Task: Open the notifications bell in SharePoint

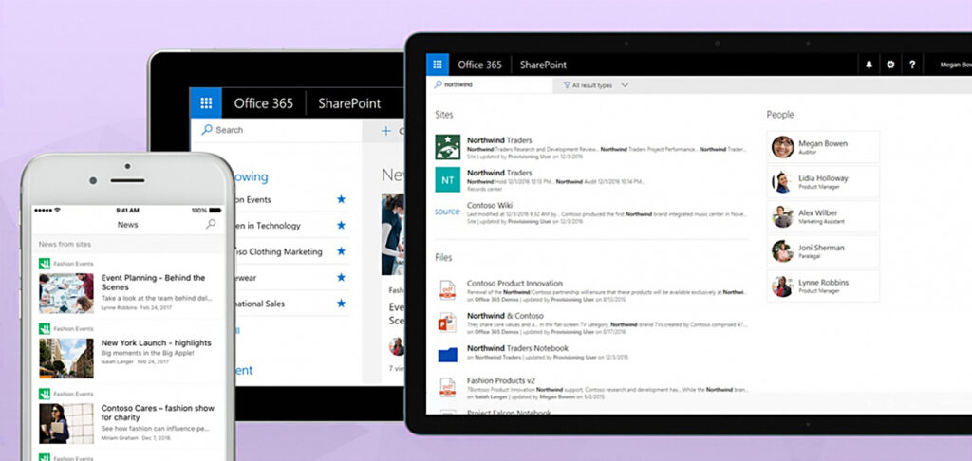Action: pyautogui.click(x=869, y=65)
